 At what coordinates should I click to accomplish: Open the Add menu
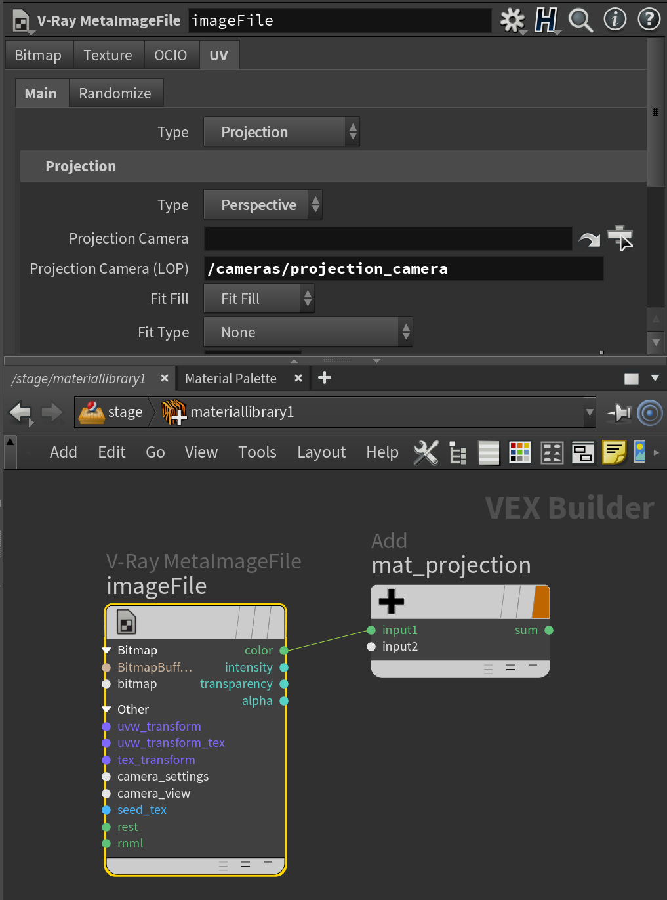coord(64,452)
